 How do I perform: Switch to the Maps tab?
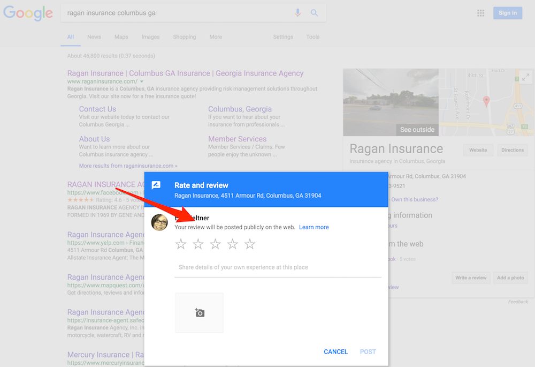click(x=121, y=37)
